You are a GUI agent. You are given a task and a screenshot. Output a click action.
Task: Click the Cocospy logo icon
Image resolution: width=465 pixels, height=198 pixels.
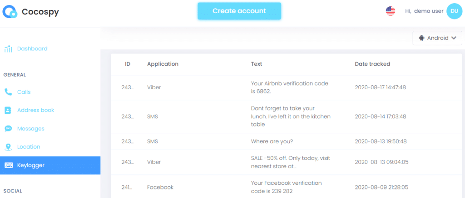coord(10,11)
